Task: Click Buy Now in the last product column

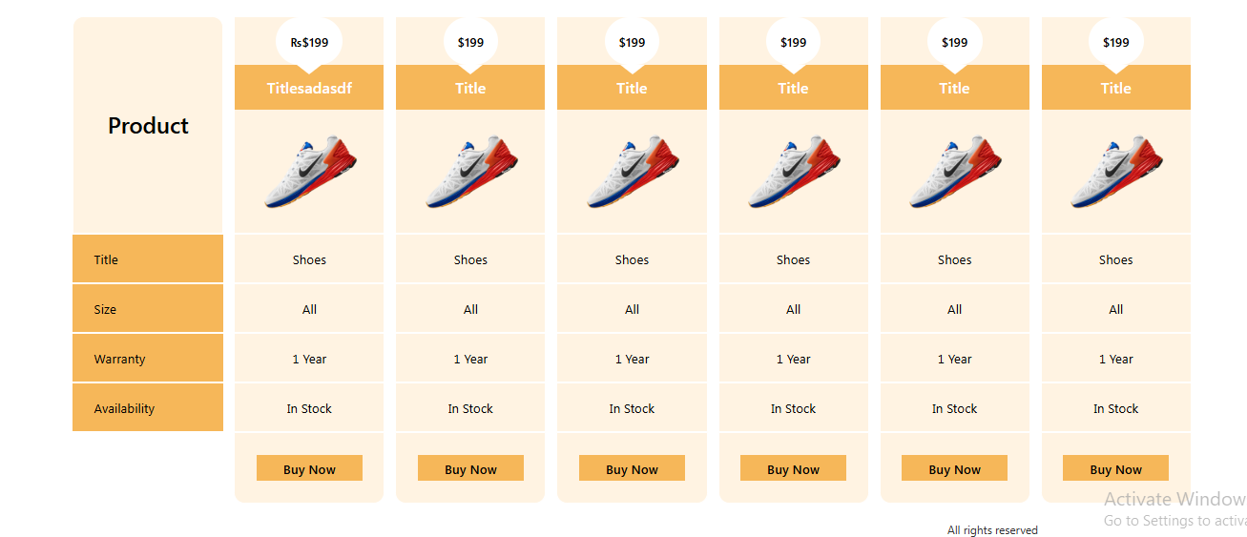Action: 1115,468
